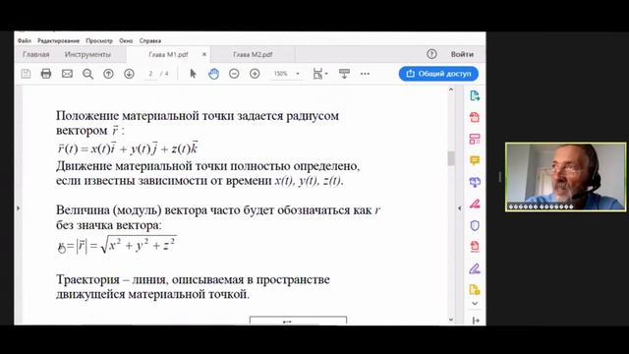This screenshot has height=354, width=629.
Task: Open the Create PDF tool icon
Action: [x=475, y=117]
